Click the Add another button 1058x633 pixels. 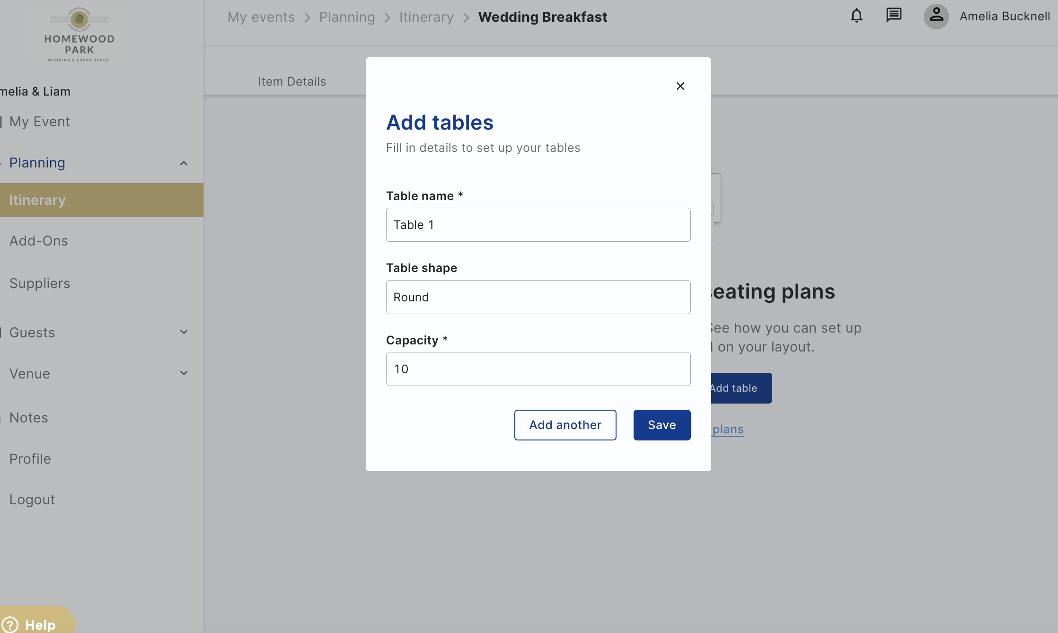565,425
